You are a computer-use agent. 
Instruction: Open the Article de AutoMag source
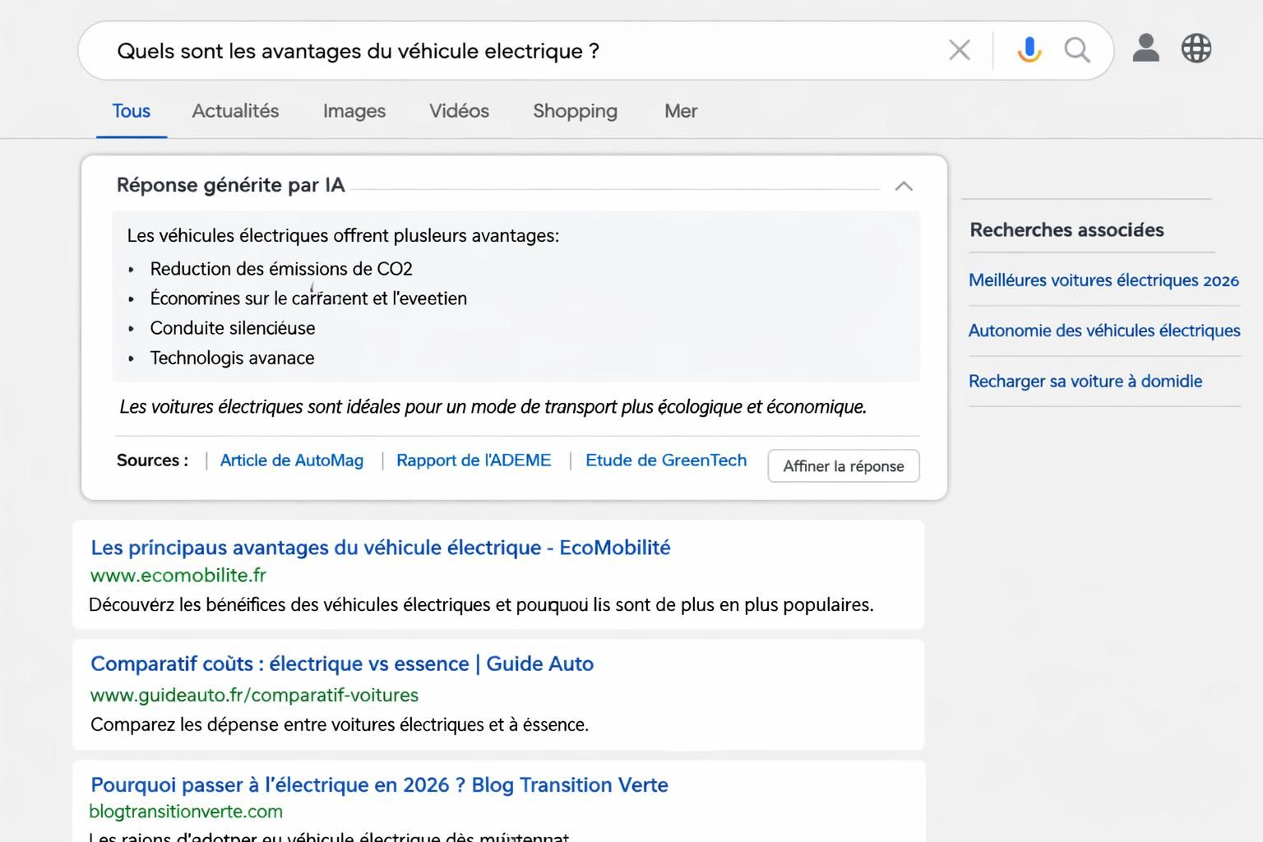pyautogui.click(x=291, y=460)
